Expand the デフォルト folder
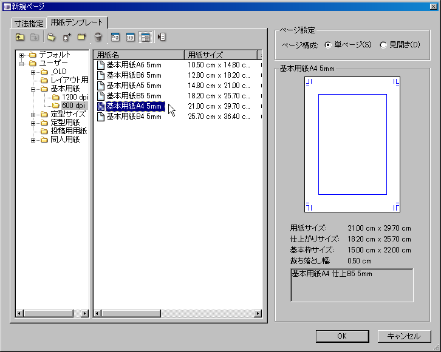The image size is (441, 352). [x=21, y=55]
